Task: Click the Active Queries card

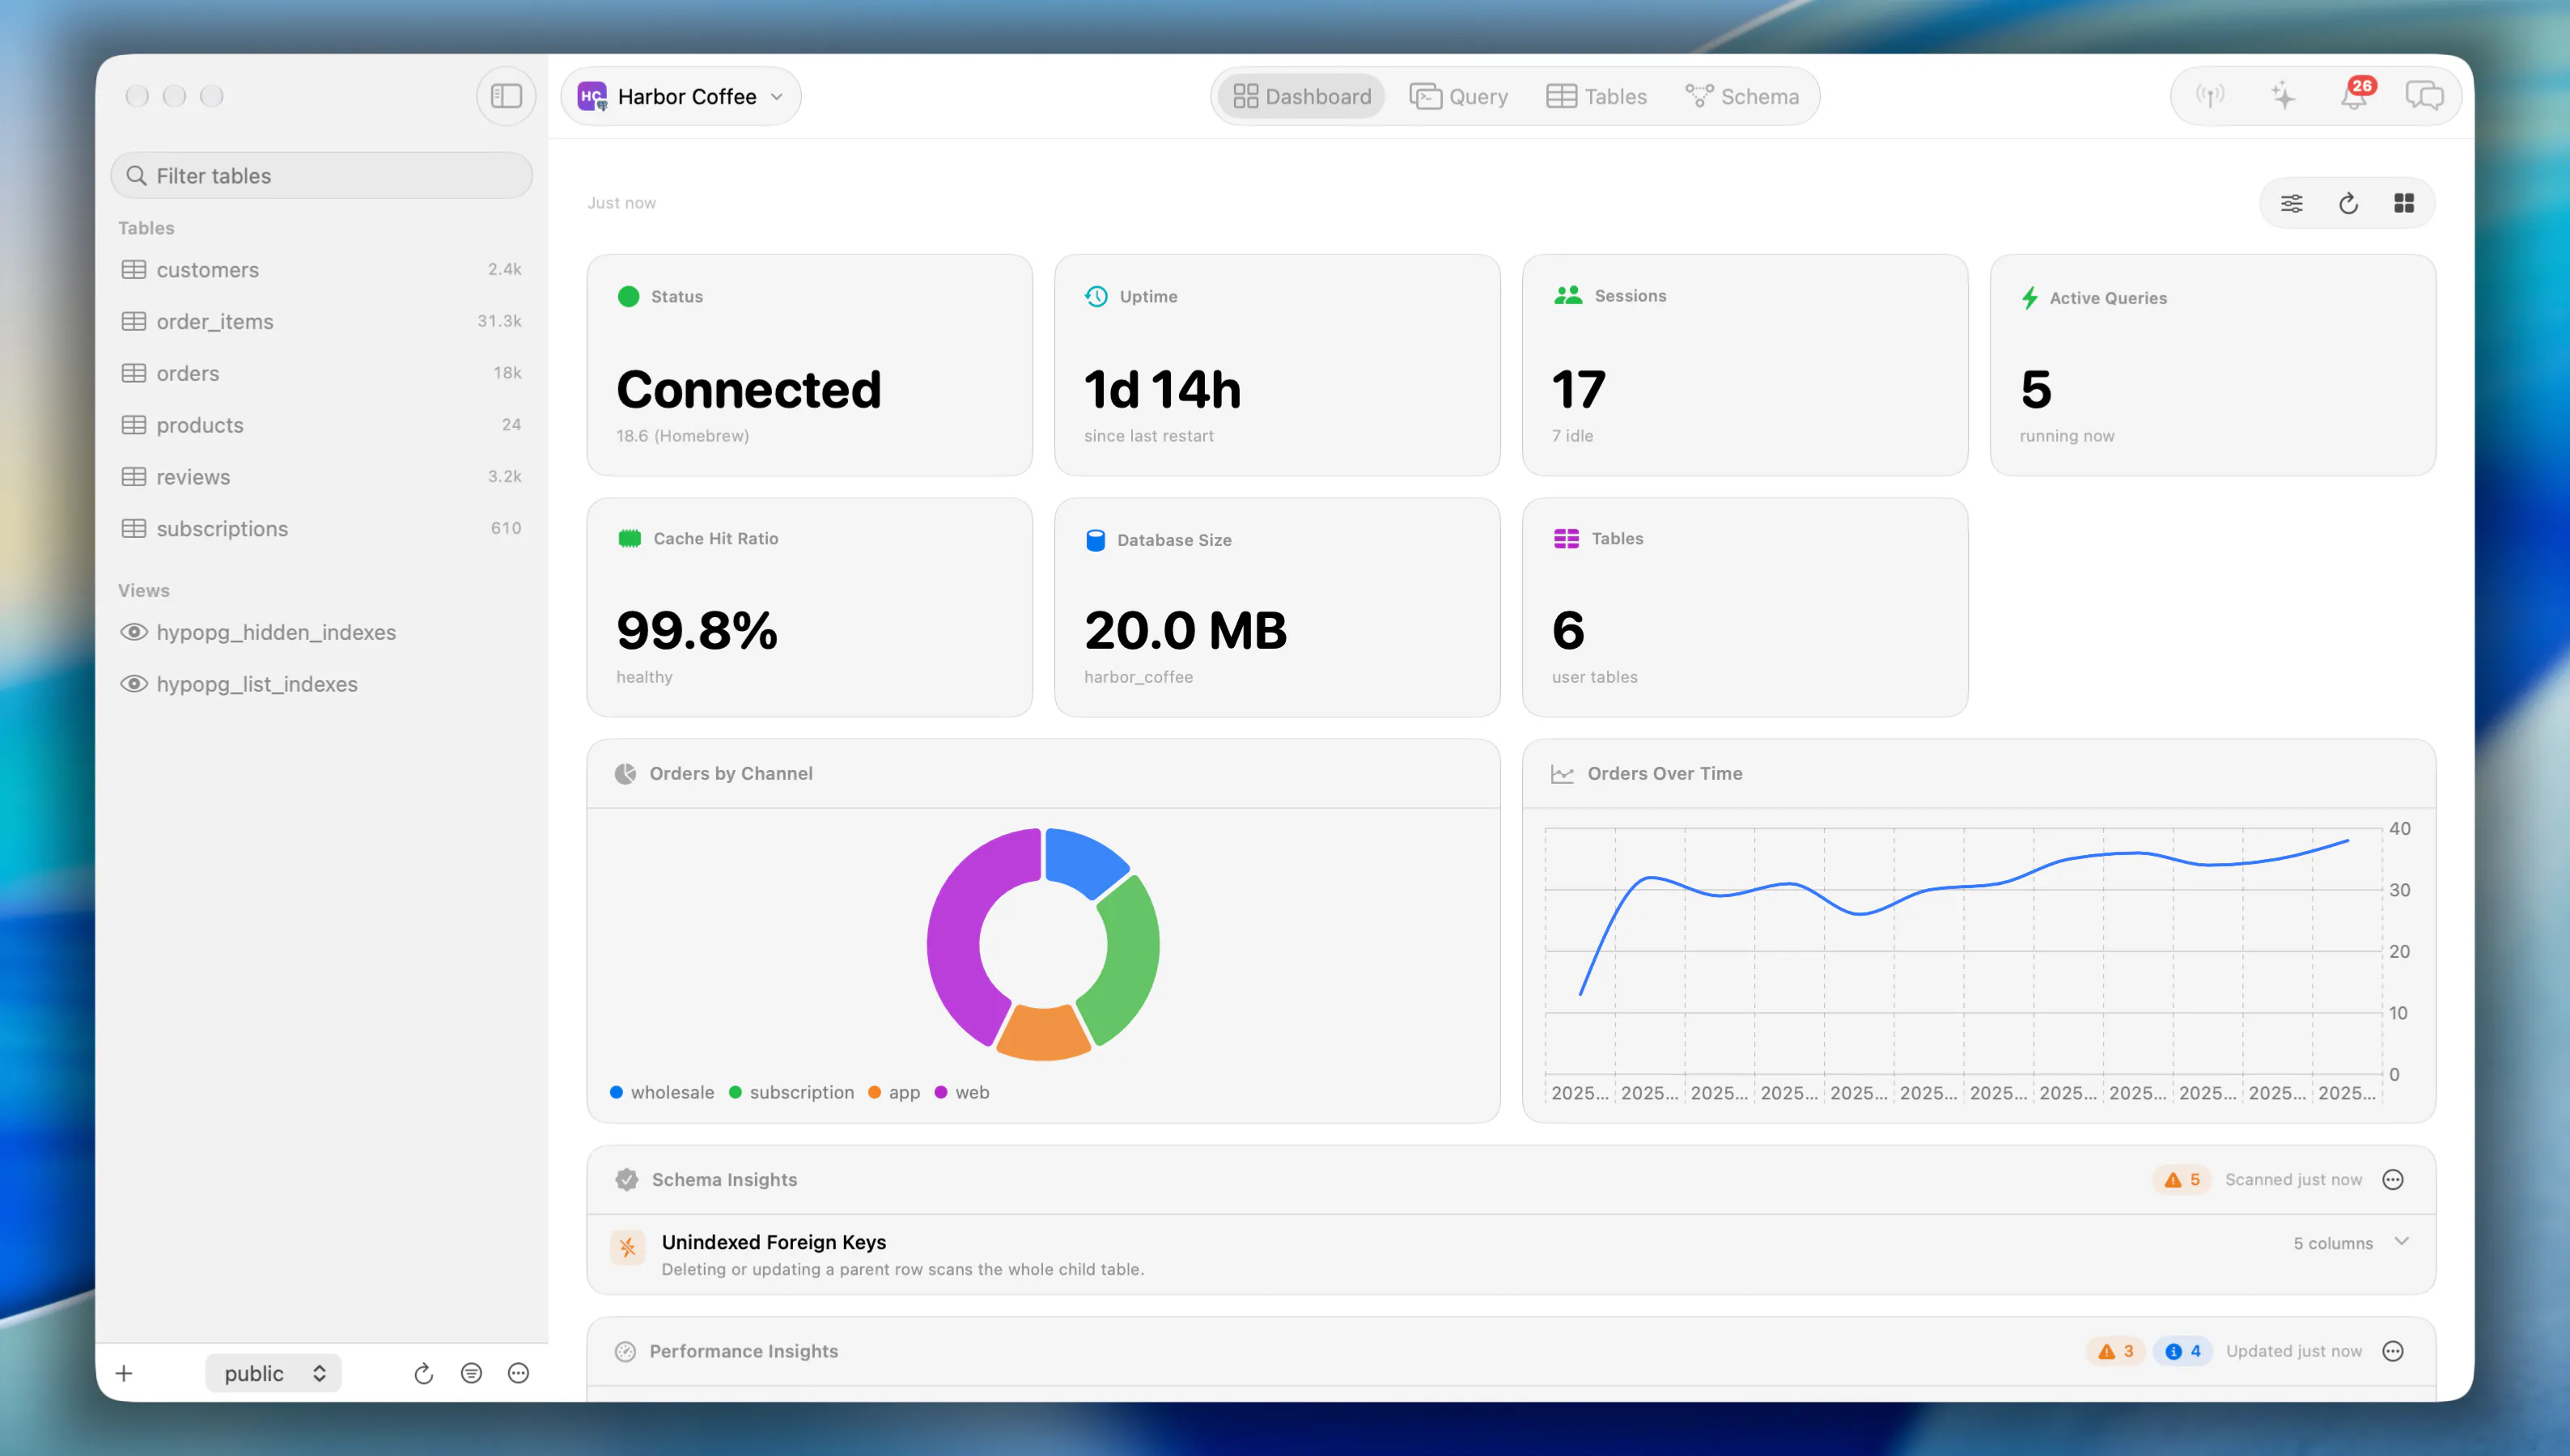Action: (2213, 365)
